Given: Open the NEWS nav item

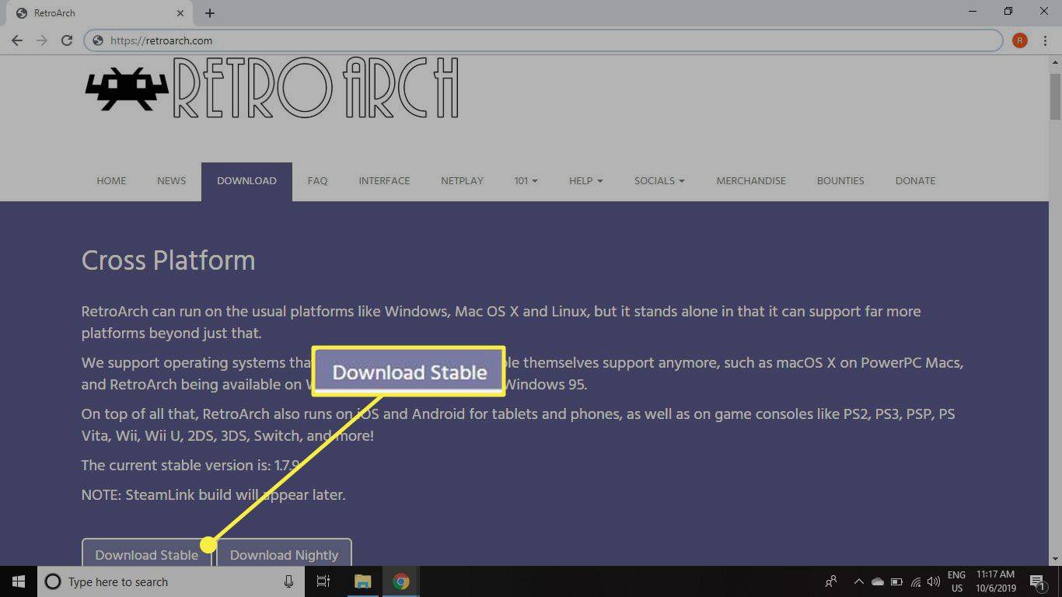Looking at the screenshot, I should [x=171, y=180].
